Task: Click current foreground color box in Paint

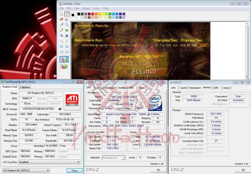Action: (73, 15)
